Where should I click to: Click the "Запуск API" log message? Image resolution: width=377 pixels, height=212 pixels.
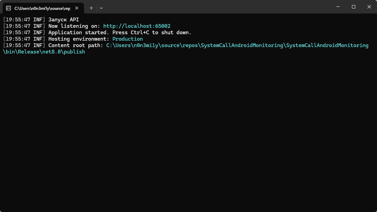[64, 20]
